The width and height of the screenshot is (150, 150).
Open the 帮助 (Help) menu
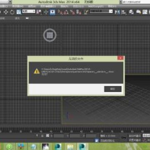112,6
